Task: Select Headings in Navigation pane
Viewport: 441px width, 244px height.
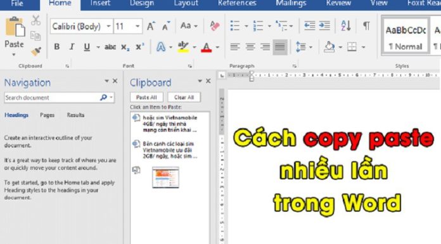Action: (x=16, y=115)
